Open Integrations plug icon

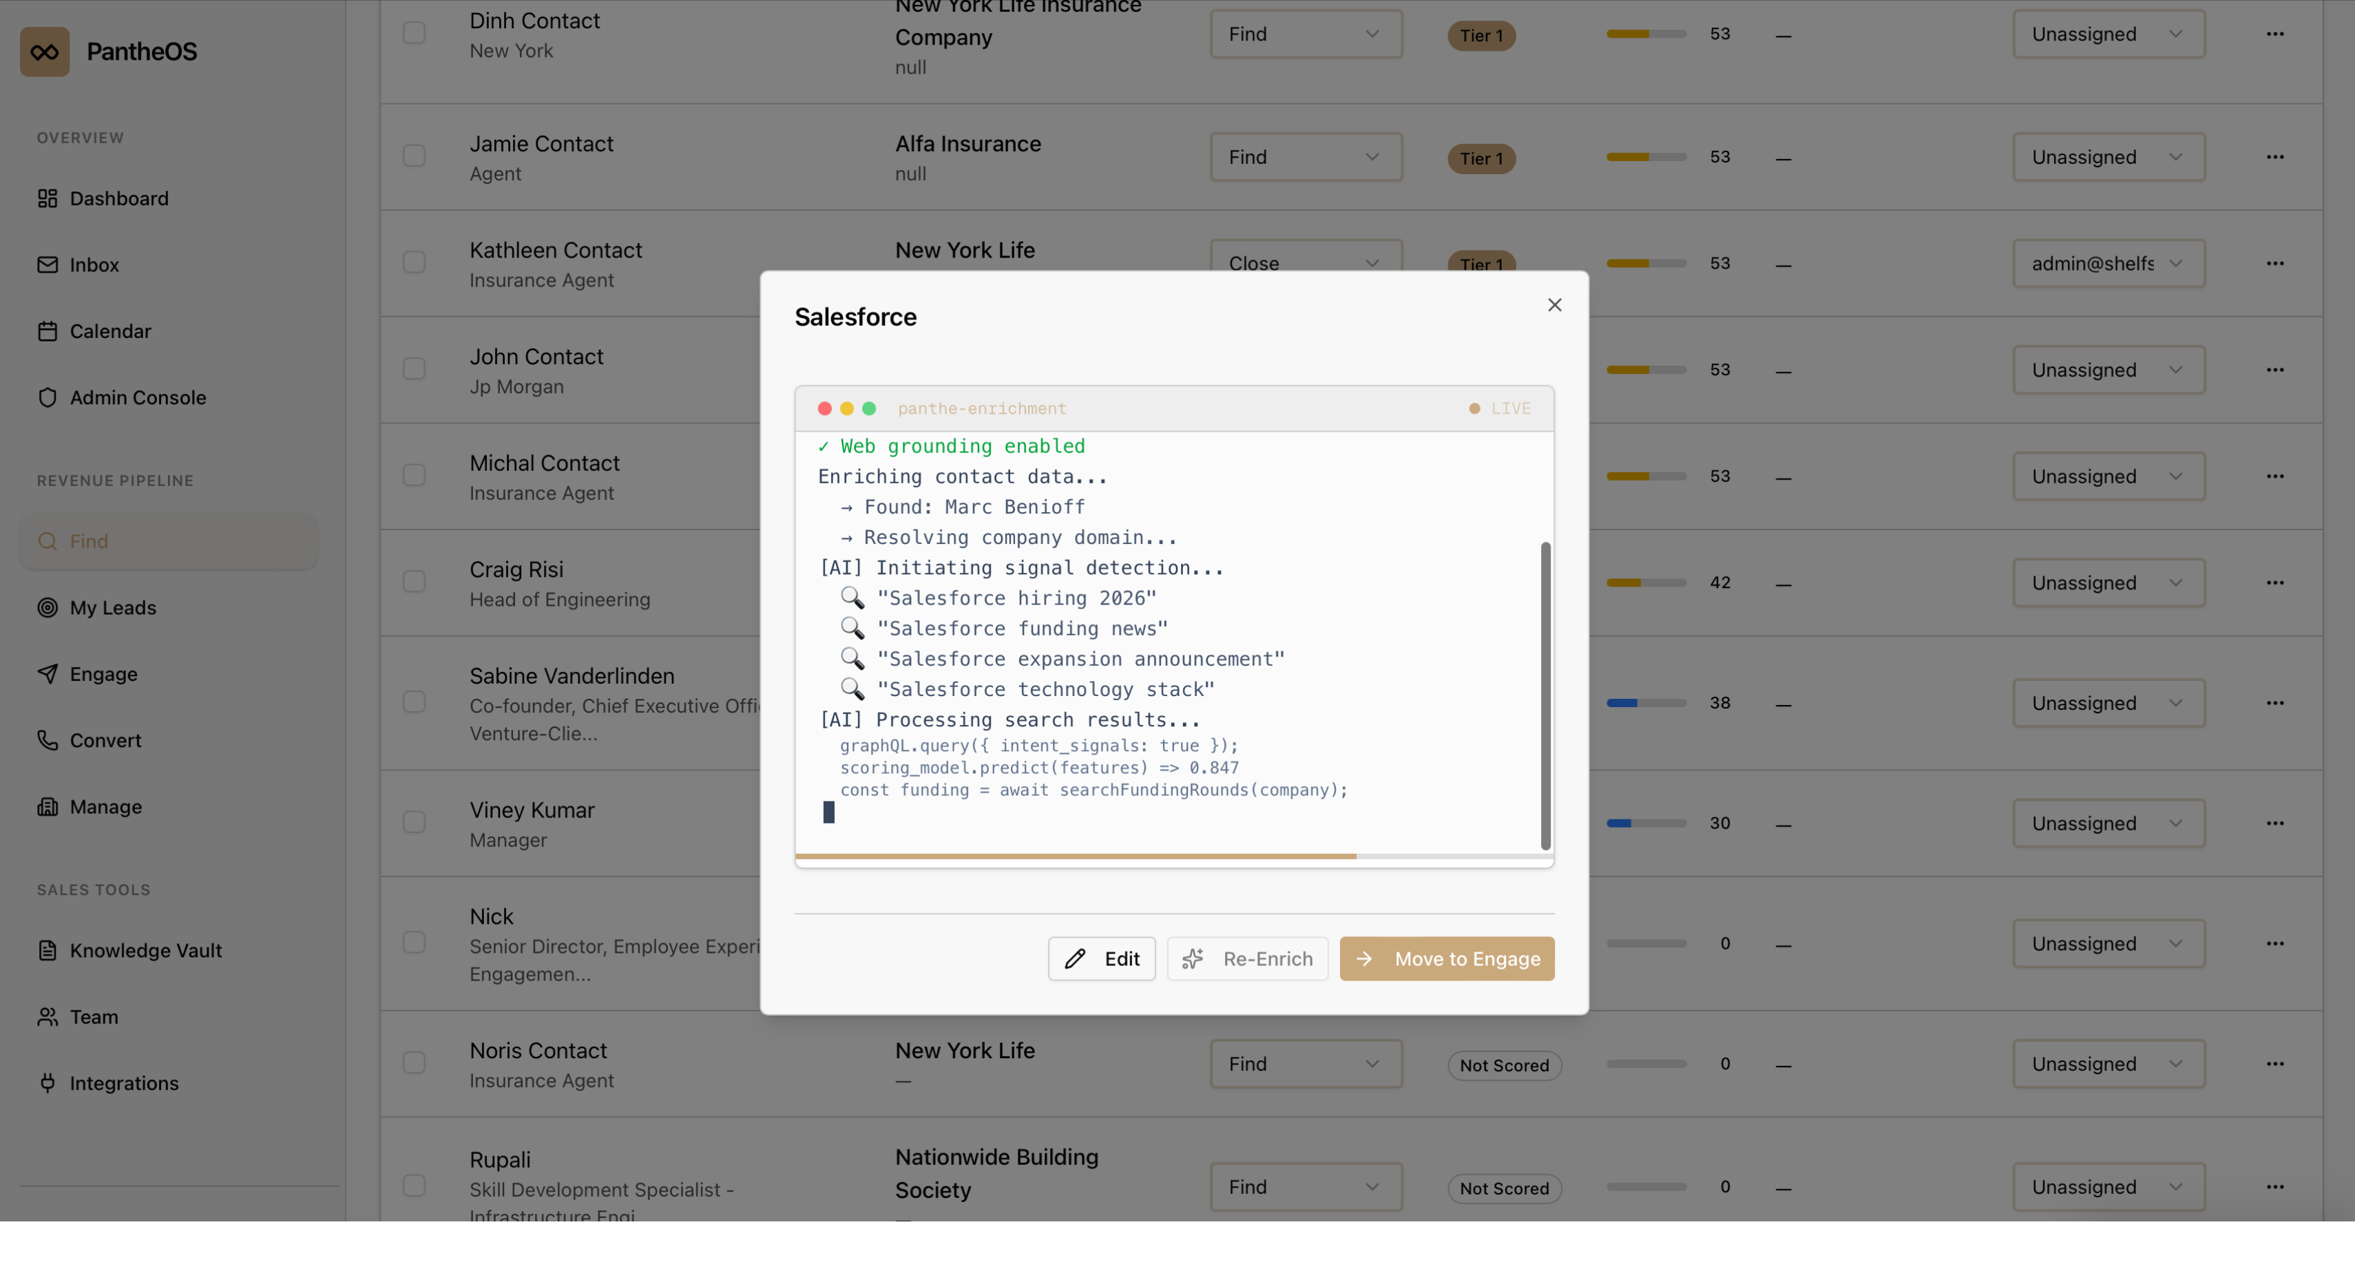click(x=48, y=1082)
